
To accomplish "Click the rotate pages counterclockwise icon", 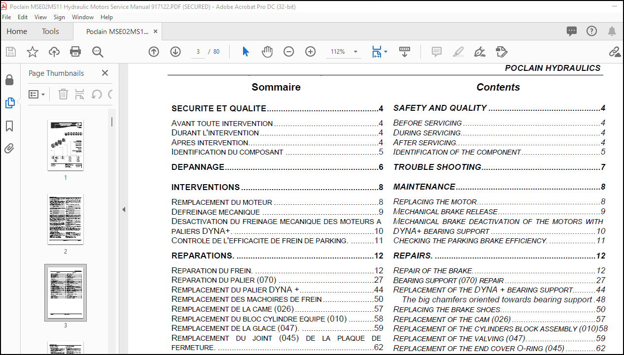I will (97, 94).
